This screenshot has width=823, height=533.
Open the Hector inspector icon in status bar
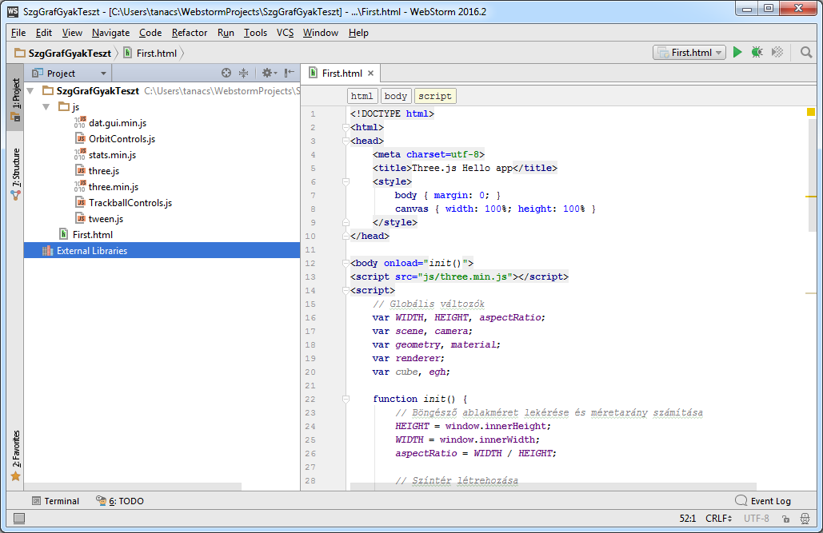(x=805, y=519)
